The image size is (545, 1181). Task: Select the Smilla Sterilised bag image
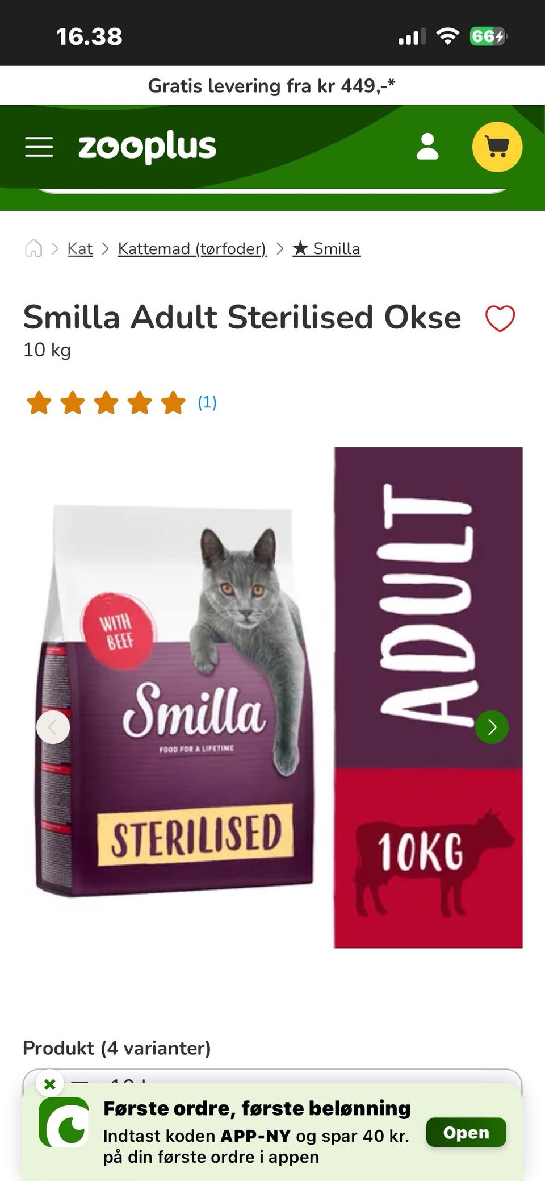(x=175, y=699)
